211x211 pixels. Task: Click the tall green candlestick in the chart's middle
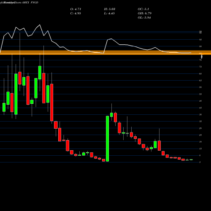point(107,139)
